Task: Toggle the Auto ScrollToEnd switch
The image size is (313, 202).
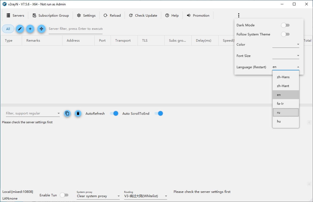Action: click(x=159, y=114)
